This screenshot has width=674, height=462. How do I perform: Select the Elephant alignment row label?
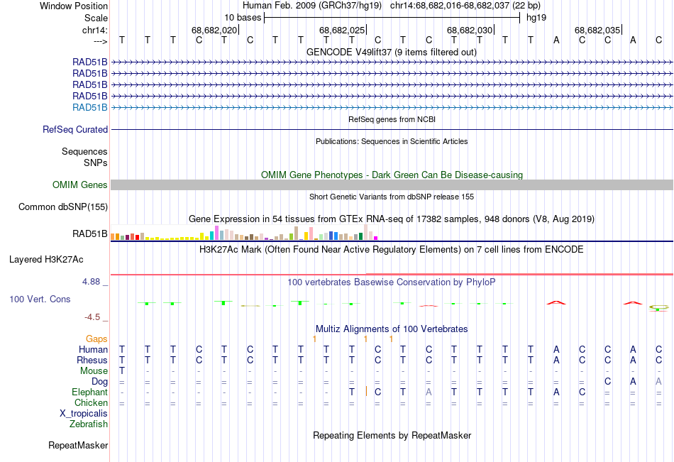90,392
